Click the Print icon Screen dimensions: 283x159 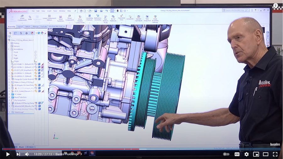(x=101, y=11)
